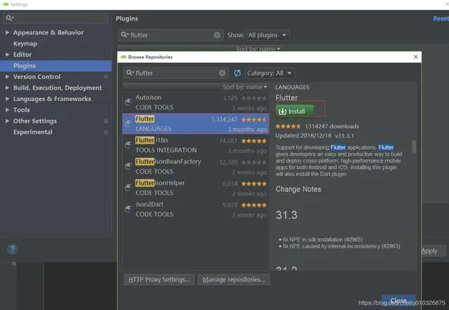Click the plugin description scrollbar
The width and height of the screenshot is (449, 310).
tap(414, 147)
